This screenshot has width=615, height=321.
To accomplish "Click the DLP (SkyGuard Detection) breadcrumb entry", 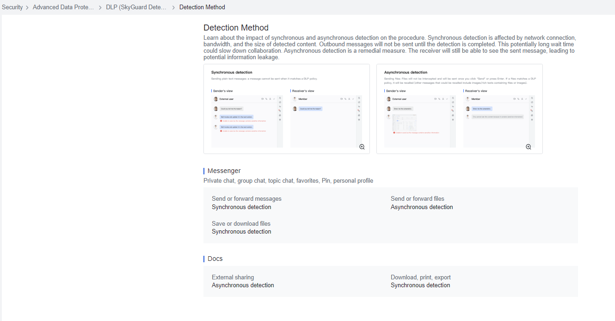I will 136,7.
